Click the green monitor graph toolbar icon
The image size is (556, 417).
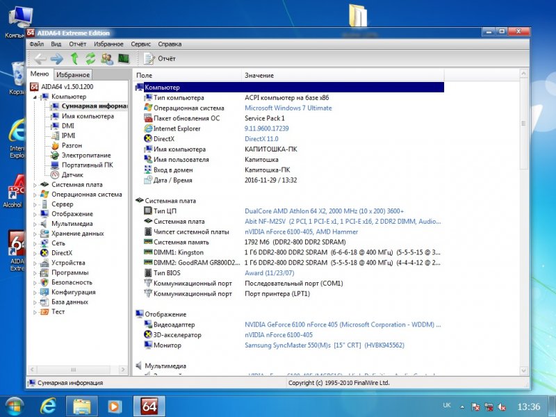click(124, 58)
